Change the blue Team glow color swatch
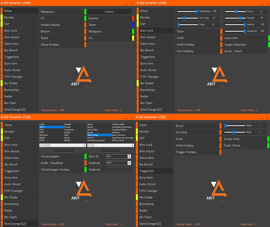The height and width of the screenshot is (227, 270). point(133,25)
